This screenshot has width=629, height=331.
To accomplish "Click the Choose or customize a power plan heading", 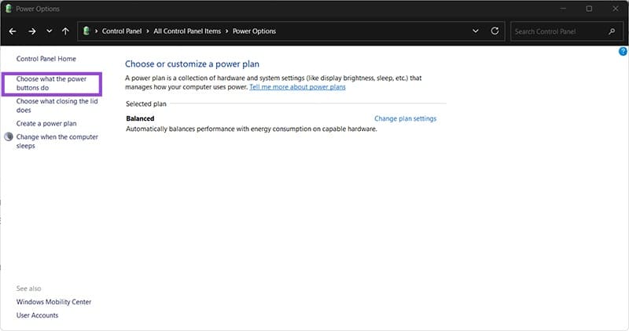I will 192,64.
